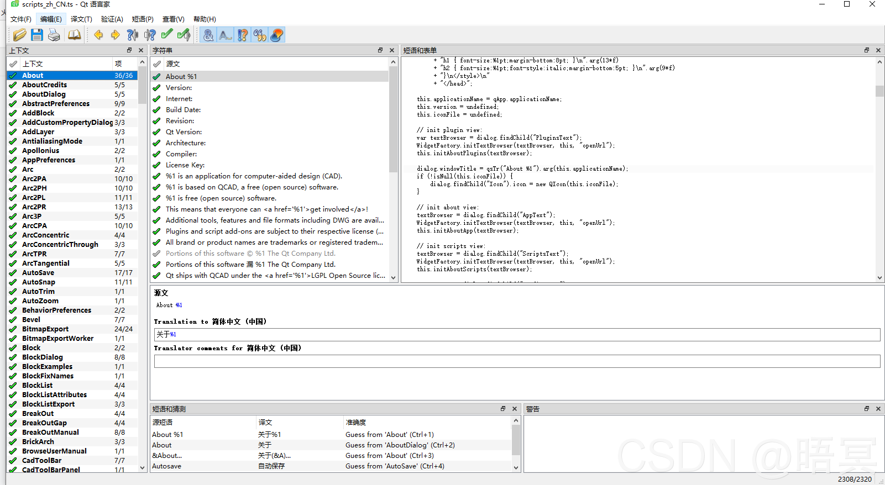885x485 pixels.
Task: Select the '&About...' guess row
Action: pos(332,455)
